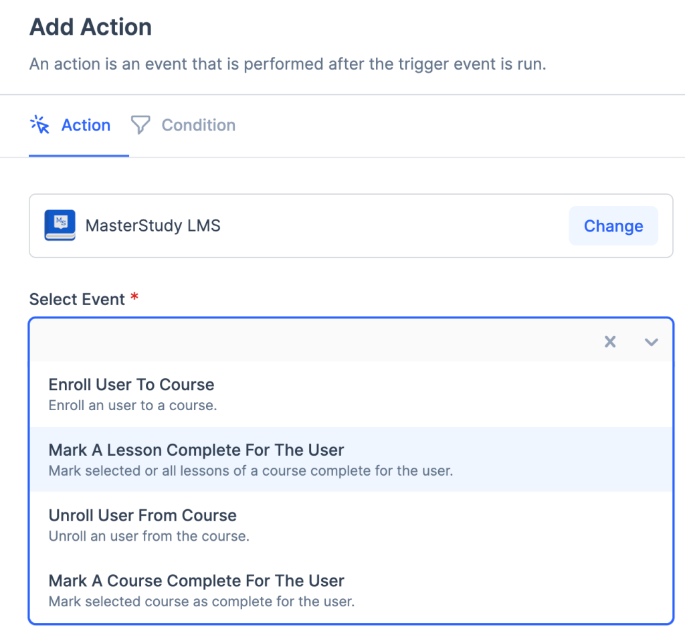Viewport: 685px width, 633px height.
Task: Click the Add Action heading
Action: coord(90,27)
